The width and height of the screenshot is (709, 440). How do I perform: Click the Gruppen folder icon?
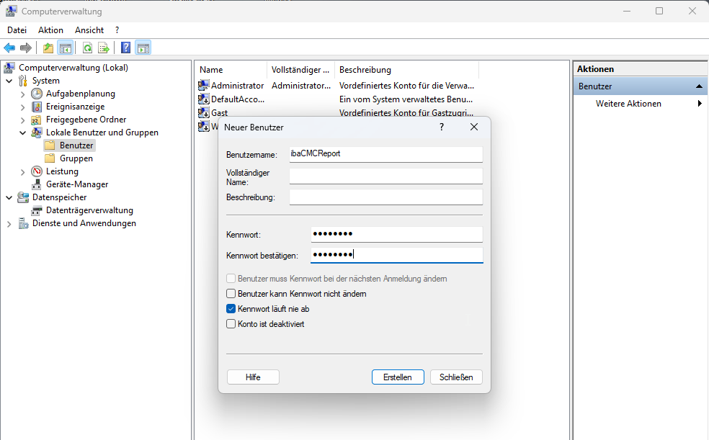tap(50, 158)
